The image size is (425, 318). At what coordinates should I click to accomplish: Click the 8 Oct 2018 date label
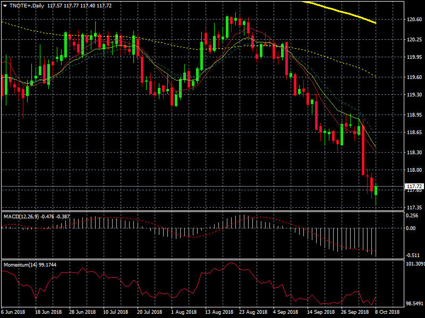tap(388, 312)
